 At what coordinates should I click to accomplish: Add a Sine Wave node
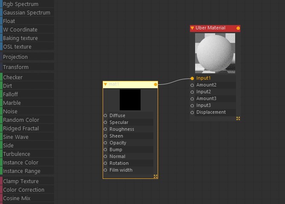coord(27,137)
